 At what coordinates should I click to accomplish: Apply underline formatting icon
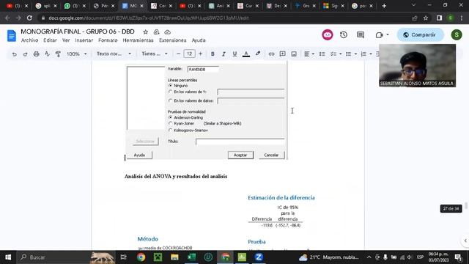tap(234, 54)
